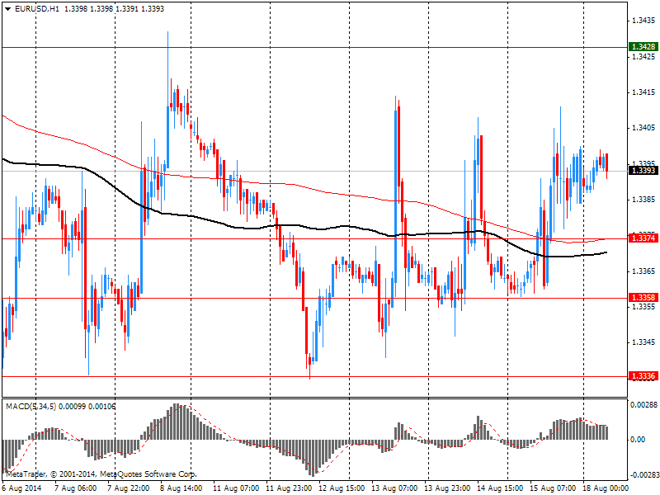Click the MACD scale value -0.00283

645,475
